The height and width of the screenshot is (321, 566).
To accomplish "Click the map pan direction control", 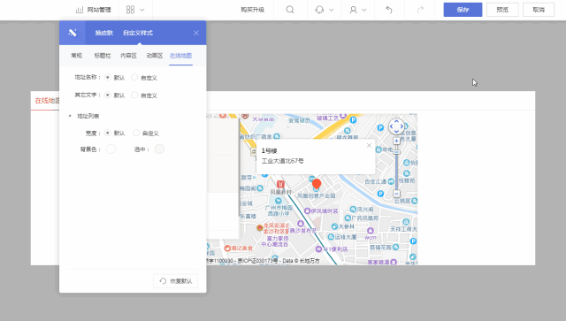I will 396,126.
